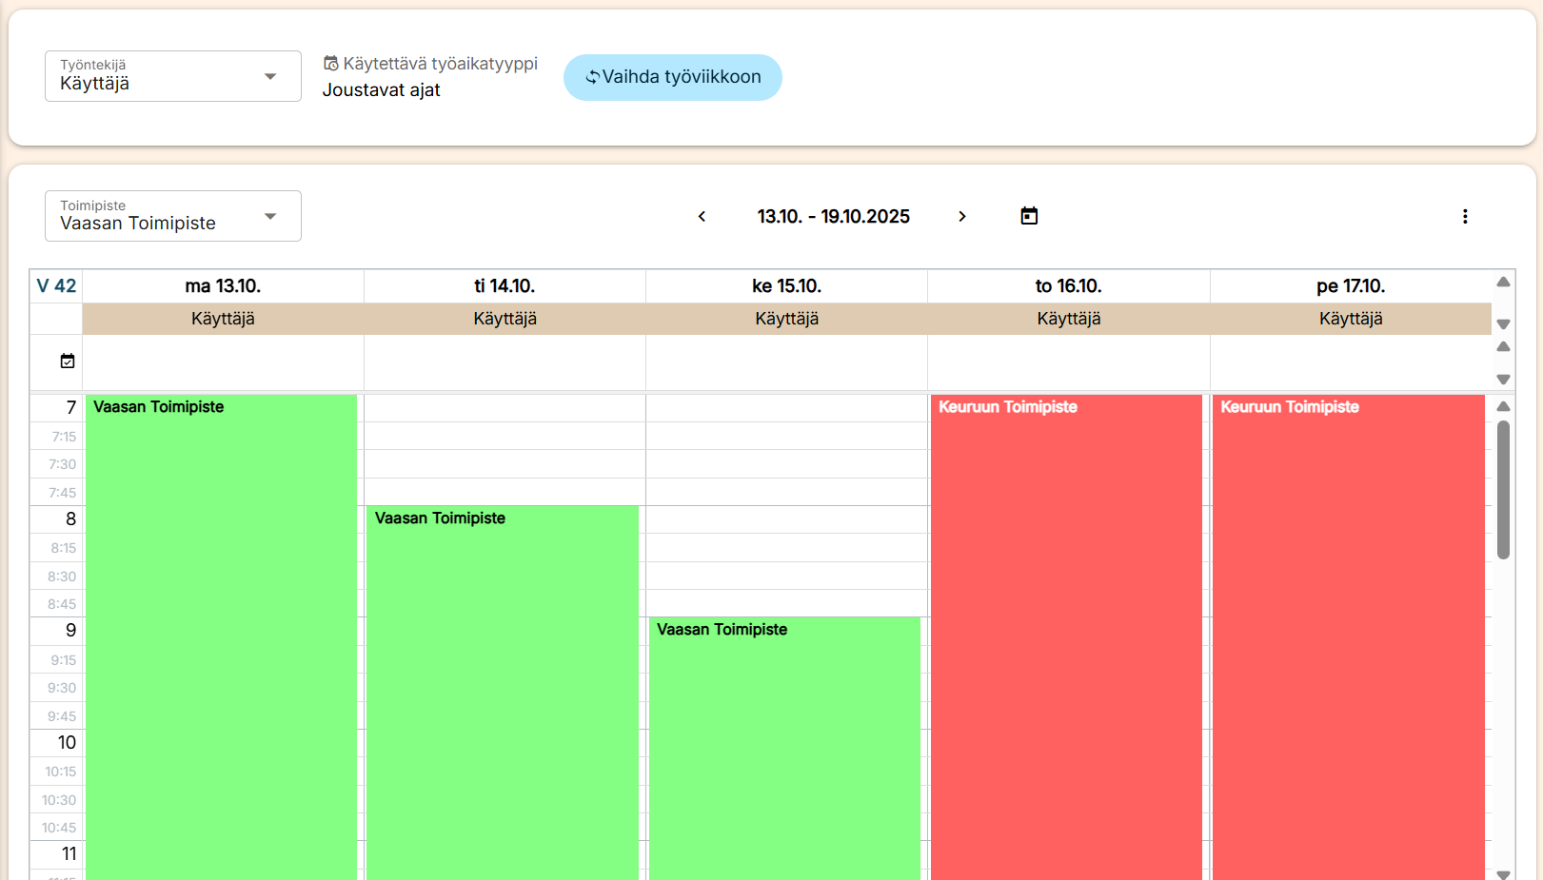
Task: Click the empty 7:15 slot on Tuesday
Action: pyautogui.click(x=504, y=436)
